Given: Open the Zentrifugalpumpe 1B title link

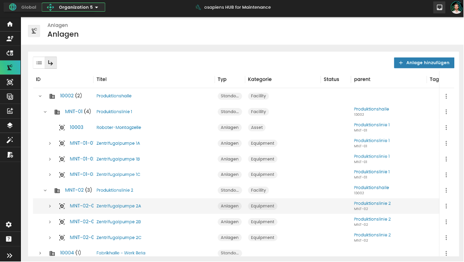Looking at the screenshot, I should 118,159.
